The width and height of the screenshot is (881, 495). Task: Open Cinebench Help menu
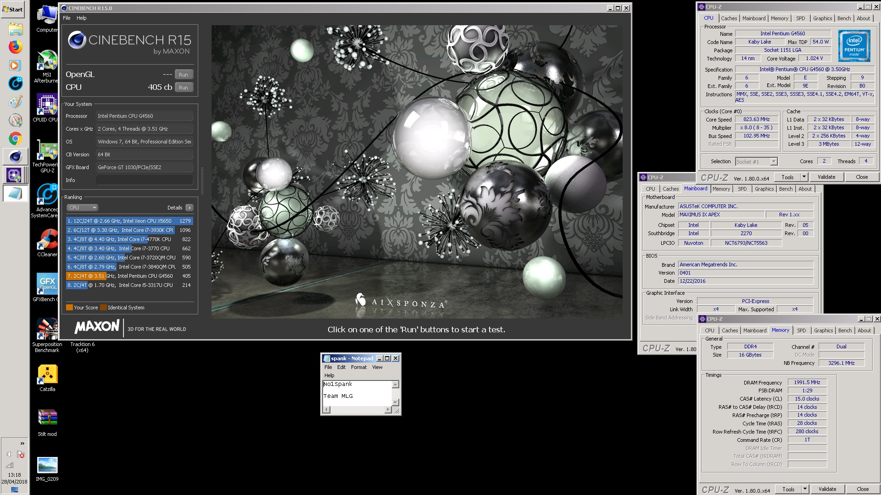81,18
